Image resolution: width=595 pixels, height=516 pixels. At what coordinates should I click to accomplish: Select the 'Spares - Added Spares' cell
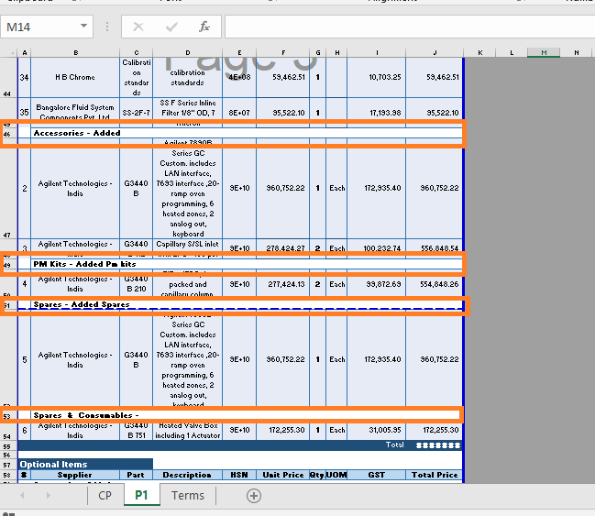point(247,304)
